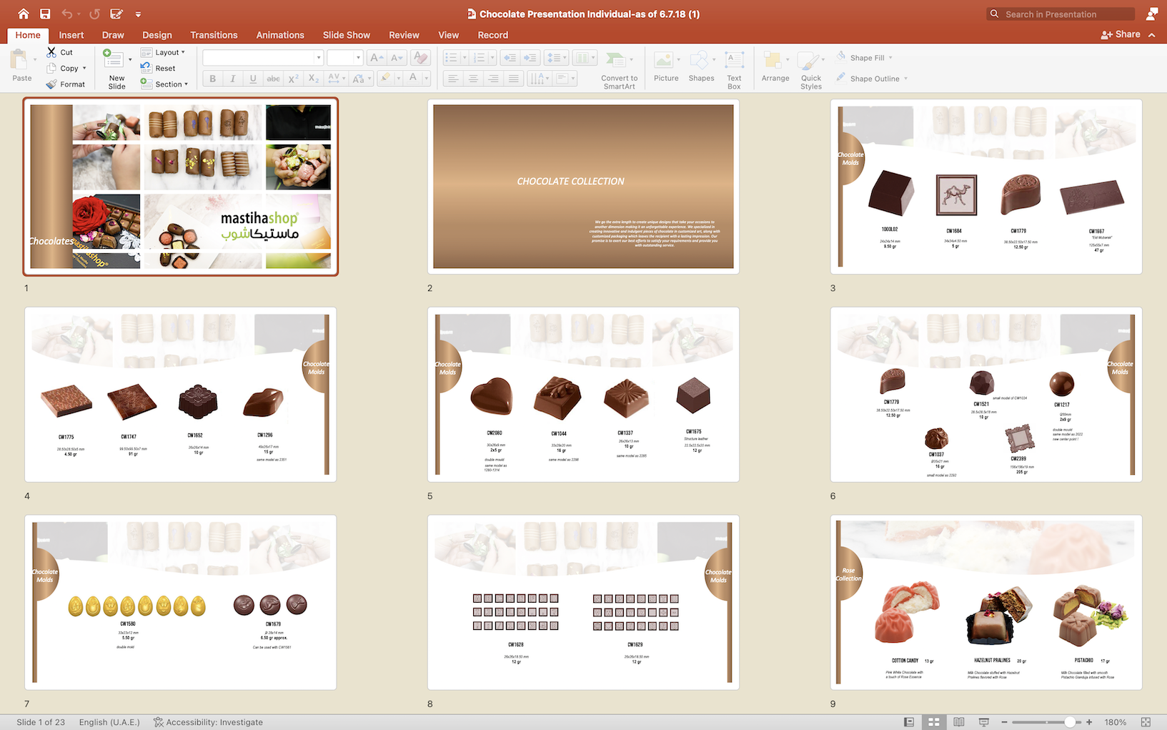Center the text alignment
This screenshot has width=1167, height=730.
click(x=472, y=79)
